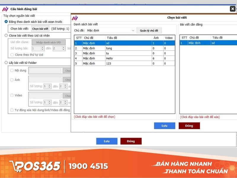The height and width of the screenshot is (178, 237).
Task: Click Tiêu đề header in Bài viết cần đăng
Action: [224, 38]
